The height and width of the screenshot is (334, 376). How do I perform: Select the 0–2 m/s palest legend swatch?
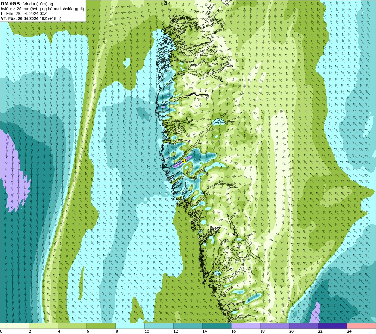(14, 326)
